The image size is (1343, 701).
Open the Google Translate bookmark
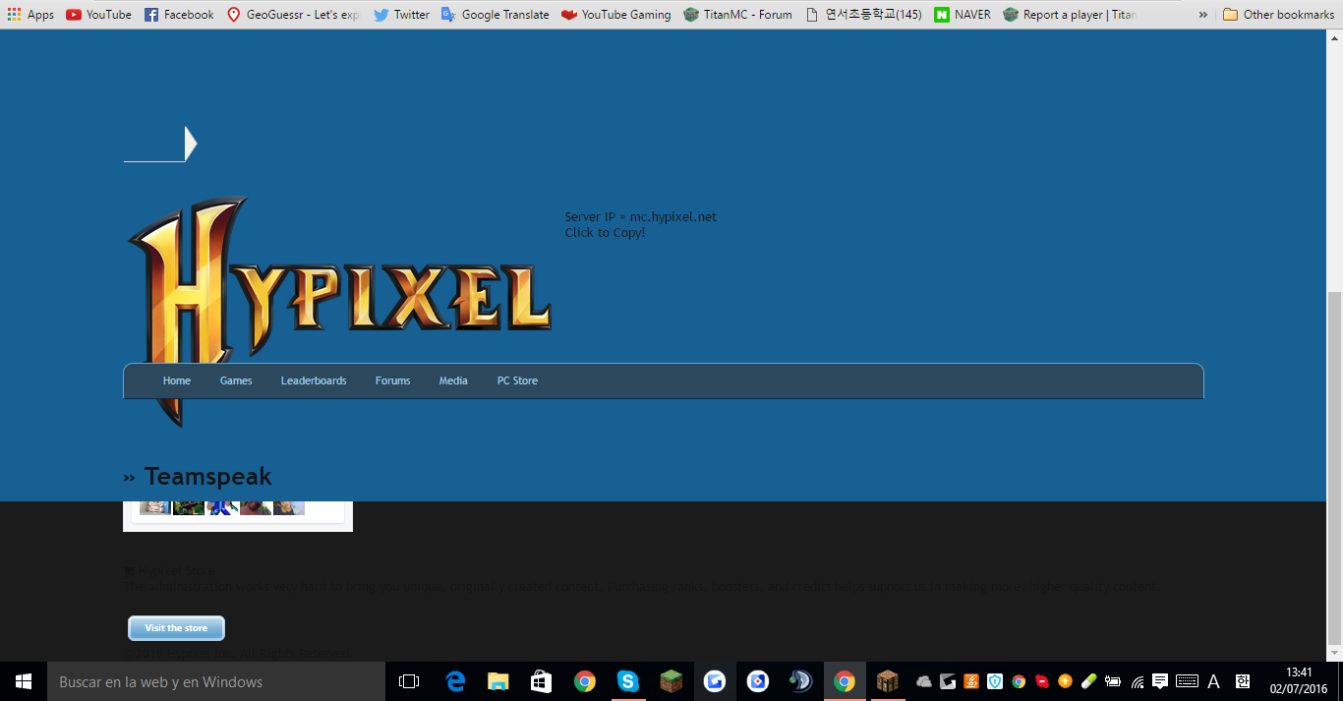496,15
